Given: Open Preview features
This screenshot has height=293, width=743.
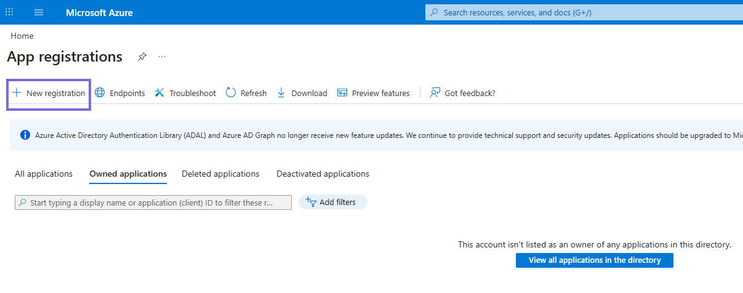Looking at the screenshot, I should point(373,94).
